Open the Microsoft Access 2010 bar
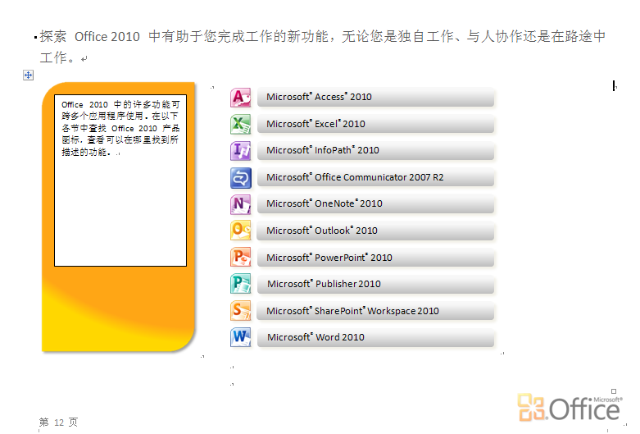This screenshot has width=640, height=434. [375, 98]
